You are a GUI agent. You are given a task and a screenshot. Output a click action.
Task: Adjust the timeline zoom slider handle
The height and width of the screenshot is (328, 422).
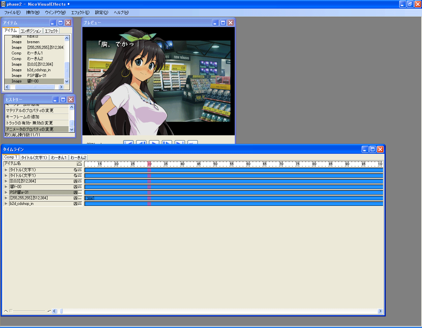(11, 311)
